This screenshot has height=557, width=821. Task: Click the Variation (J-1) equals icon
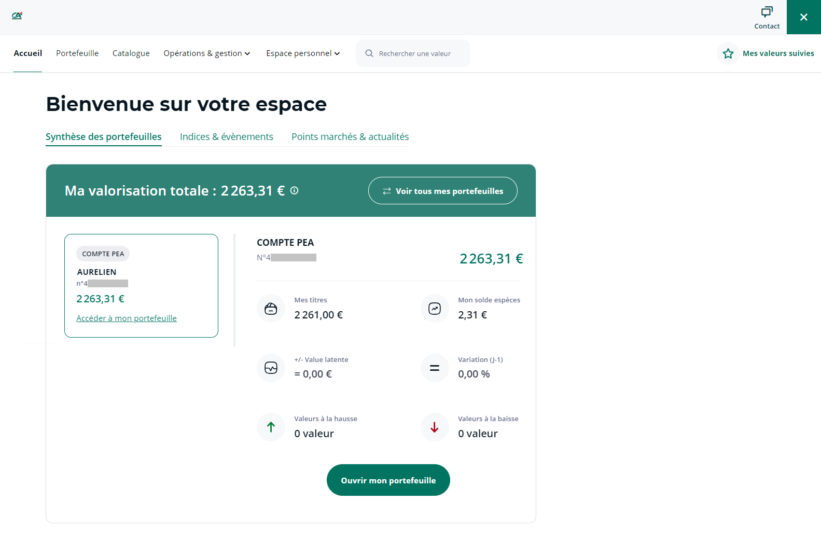pos(434,368)
